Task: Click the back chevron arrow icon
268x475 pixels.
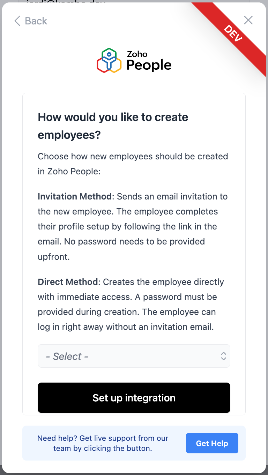Action: [x=17, y=21]
